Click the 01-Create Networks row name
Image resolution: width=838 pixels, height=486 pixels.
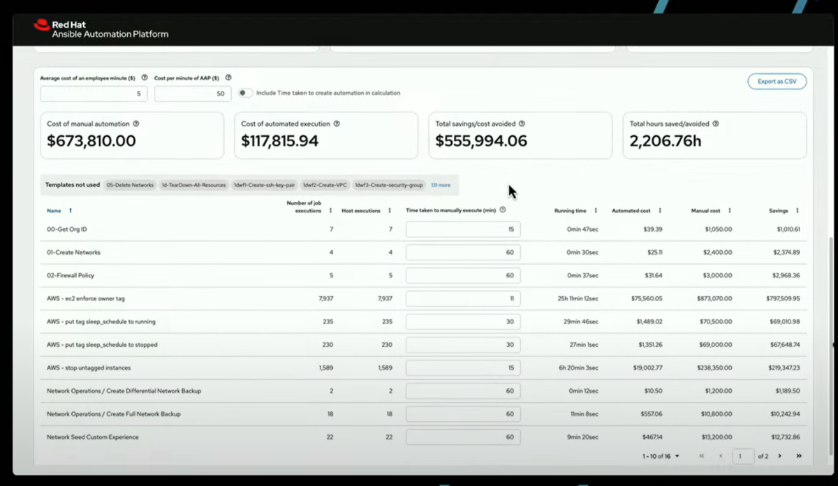pos(73,252)
